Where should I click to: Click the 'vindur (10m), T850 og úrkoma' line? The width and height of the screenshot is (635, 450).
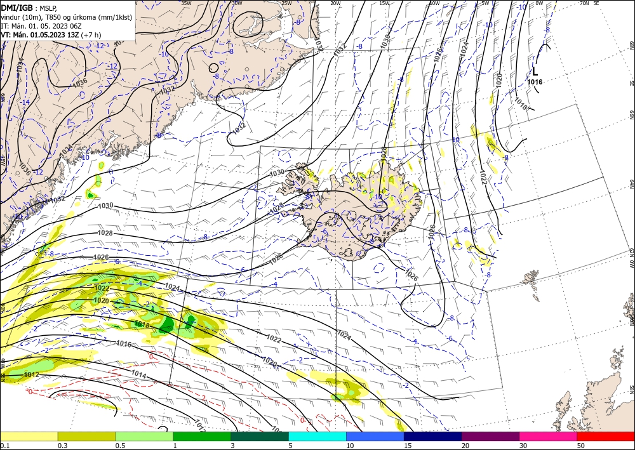[66, 17]
